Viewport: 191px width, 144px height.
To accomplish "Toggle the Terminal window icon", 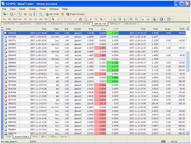I will tap(35, 14).
